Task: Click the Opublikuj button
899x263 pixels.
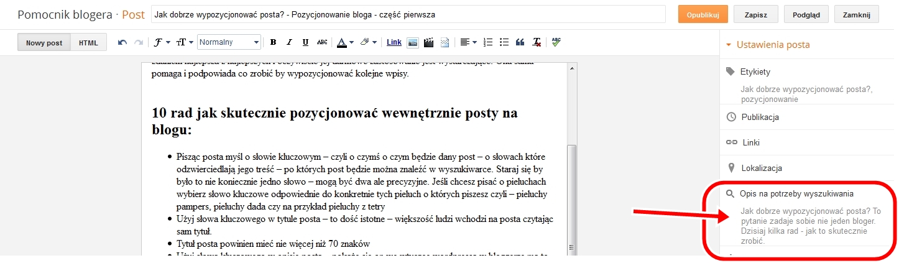Action: pyautogui.click(x=703, y=14)
